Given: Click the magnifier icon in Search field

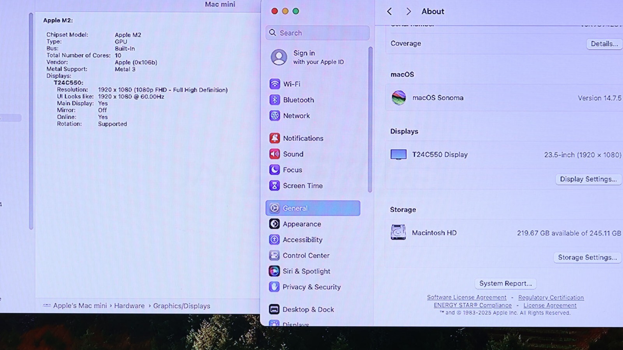Looking at the screenshot, I should (273, 33).
